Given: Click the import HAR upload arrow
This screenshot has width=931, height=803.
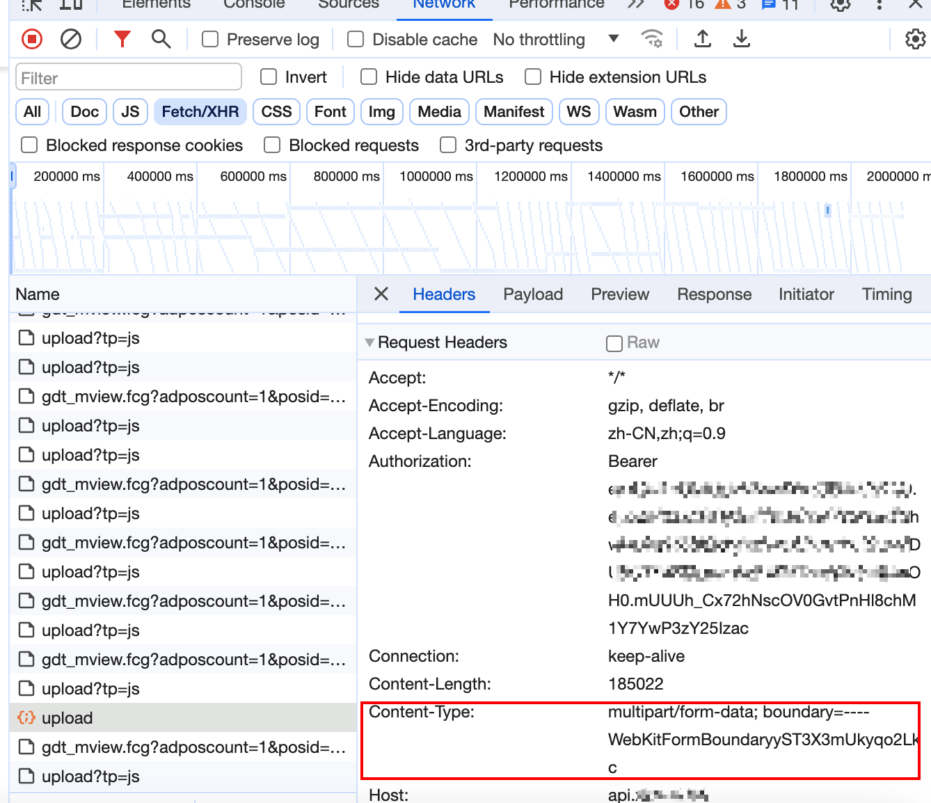Looking at the screenshot, I should (x=703, y=40).
